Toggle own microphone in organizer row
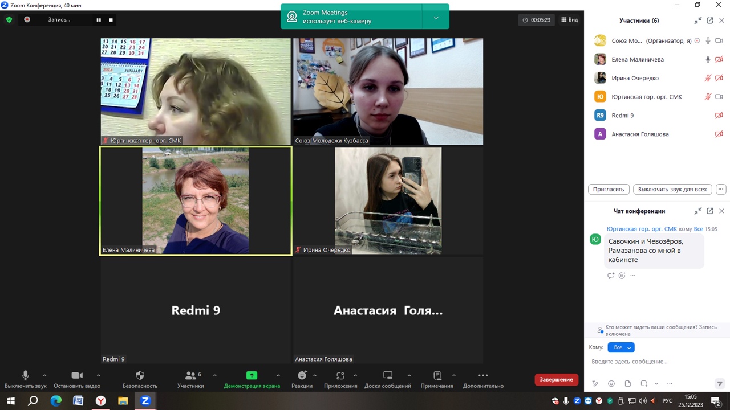 (708, 40)
